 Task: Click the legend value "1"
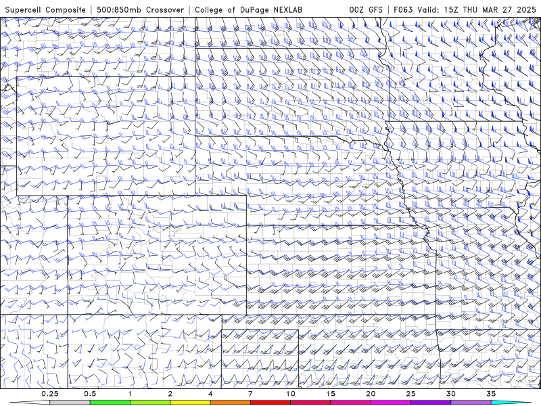(x=130, y=394)
